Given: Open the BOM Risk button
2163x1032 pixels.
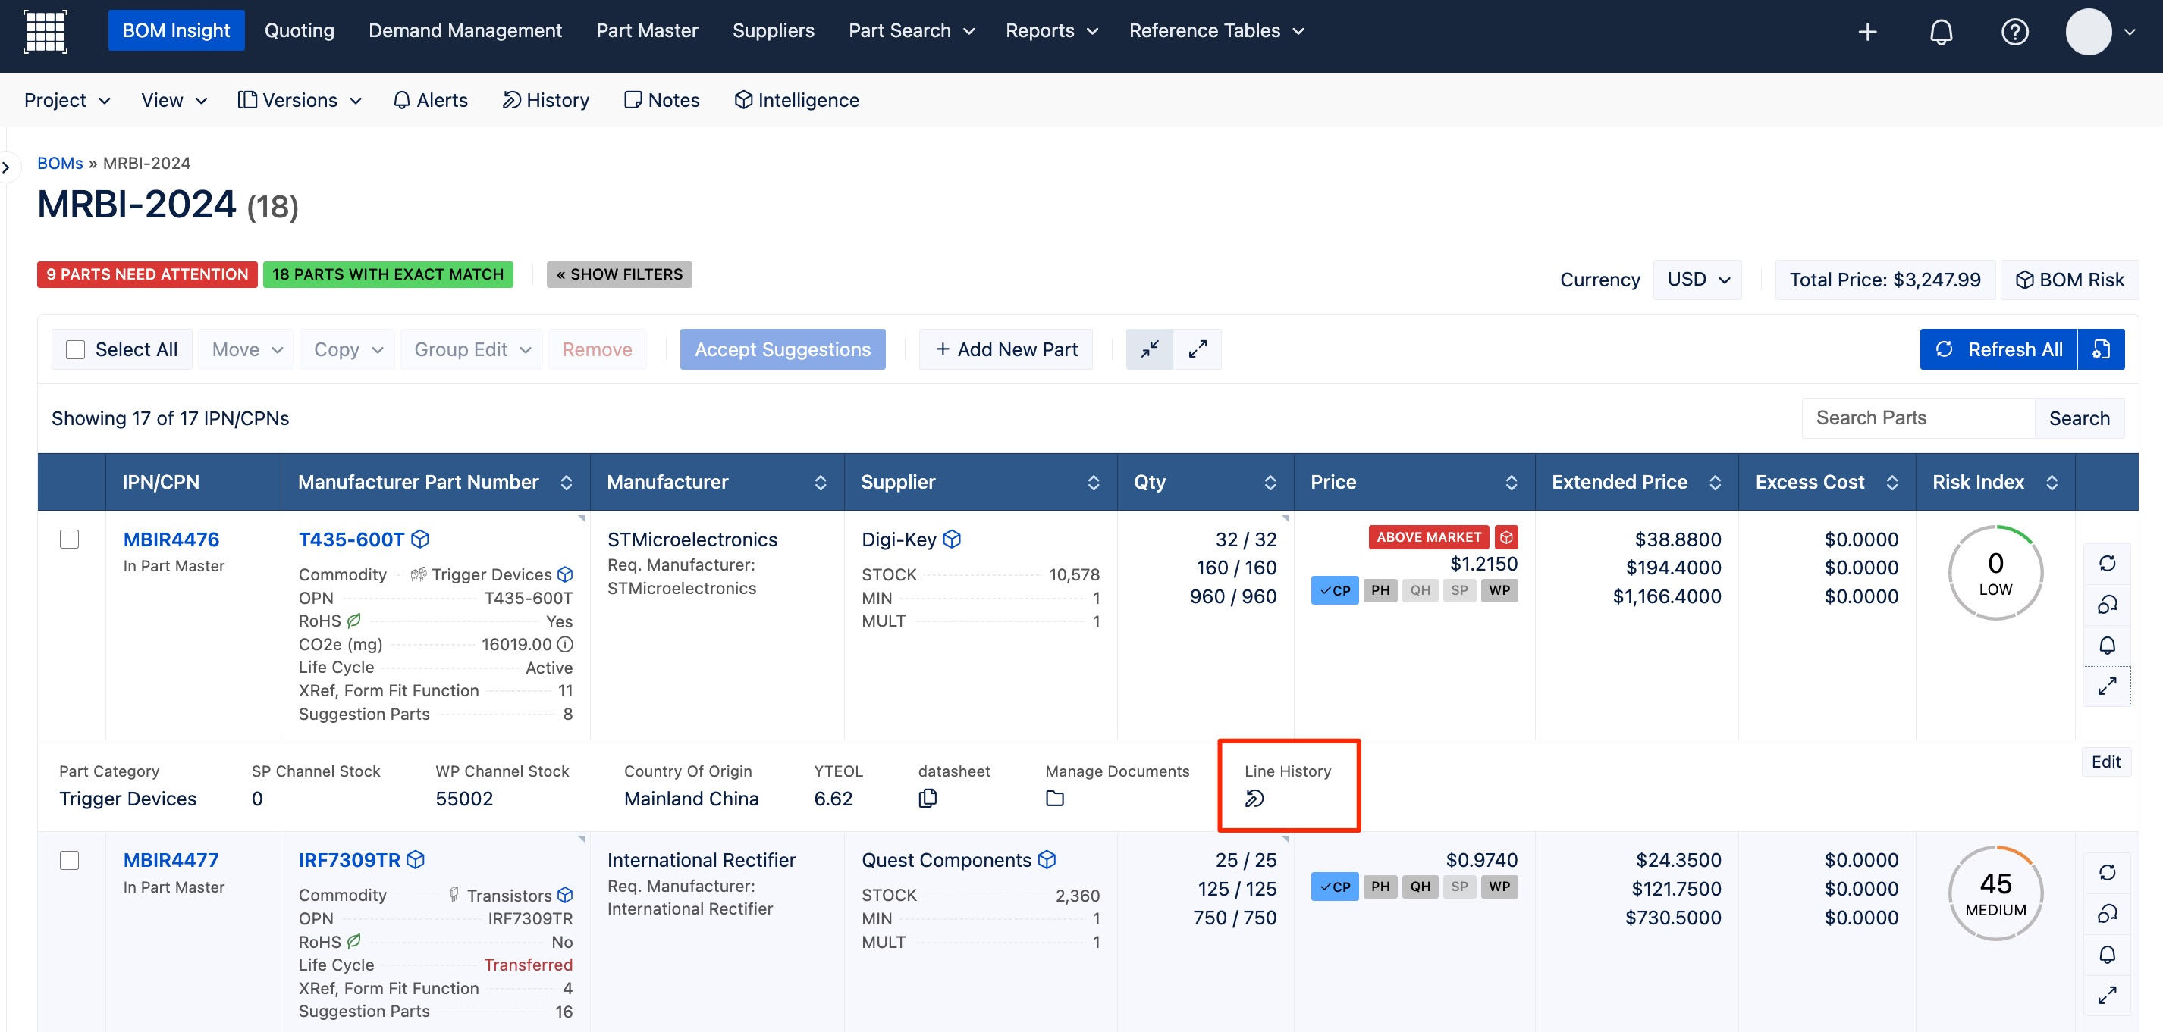Looking at the screenshot, I should tap(2070, 280).
